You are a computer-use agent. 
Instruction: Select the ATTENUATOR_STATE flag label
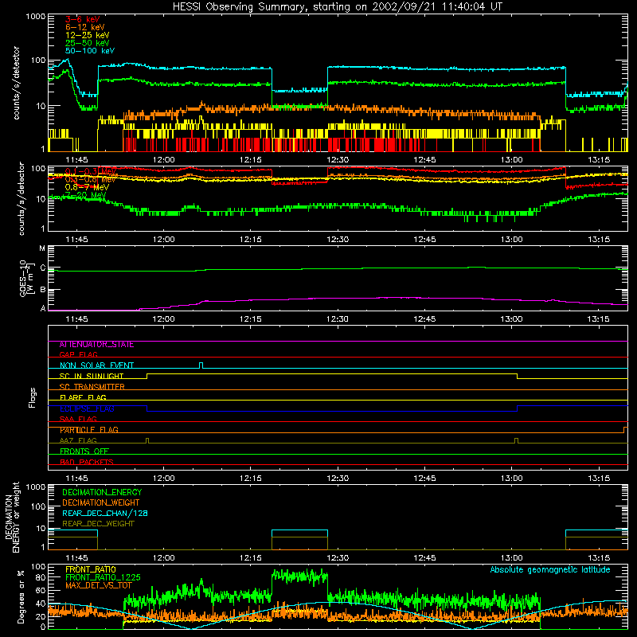[96, 345]
